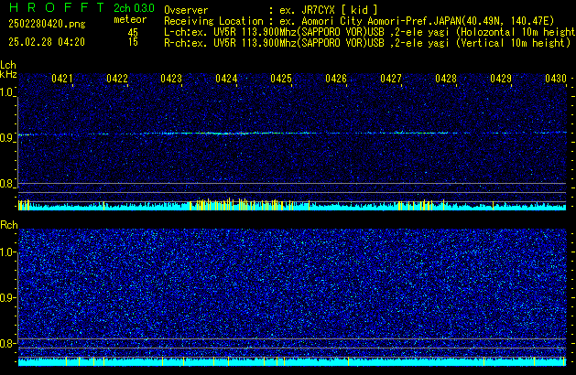Click the Lch cyan signal level bar graph
Viewport: 576px width, 375px height.
tap(292, 205)
